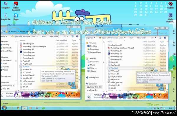Viewport: 177px width, 116px height.
Task: Sort by Name column in left window
Action: coord(22,40)
